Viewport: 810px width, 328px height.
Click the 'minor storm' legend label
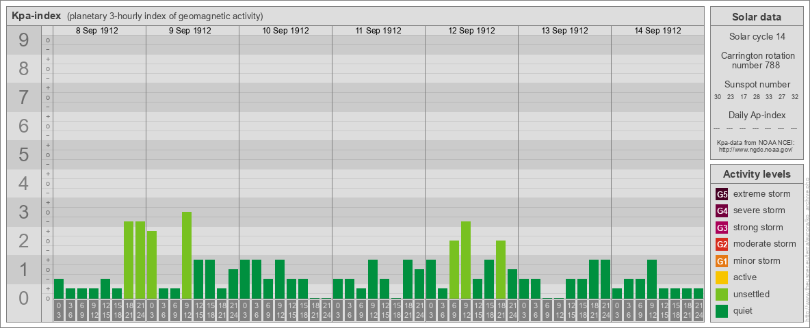(757, 260)
